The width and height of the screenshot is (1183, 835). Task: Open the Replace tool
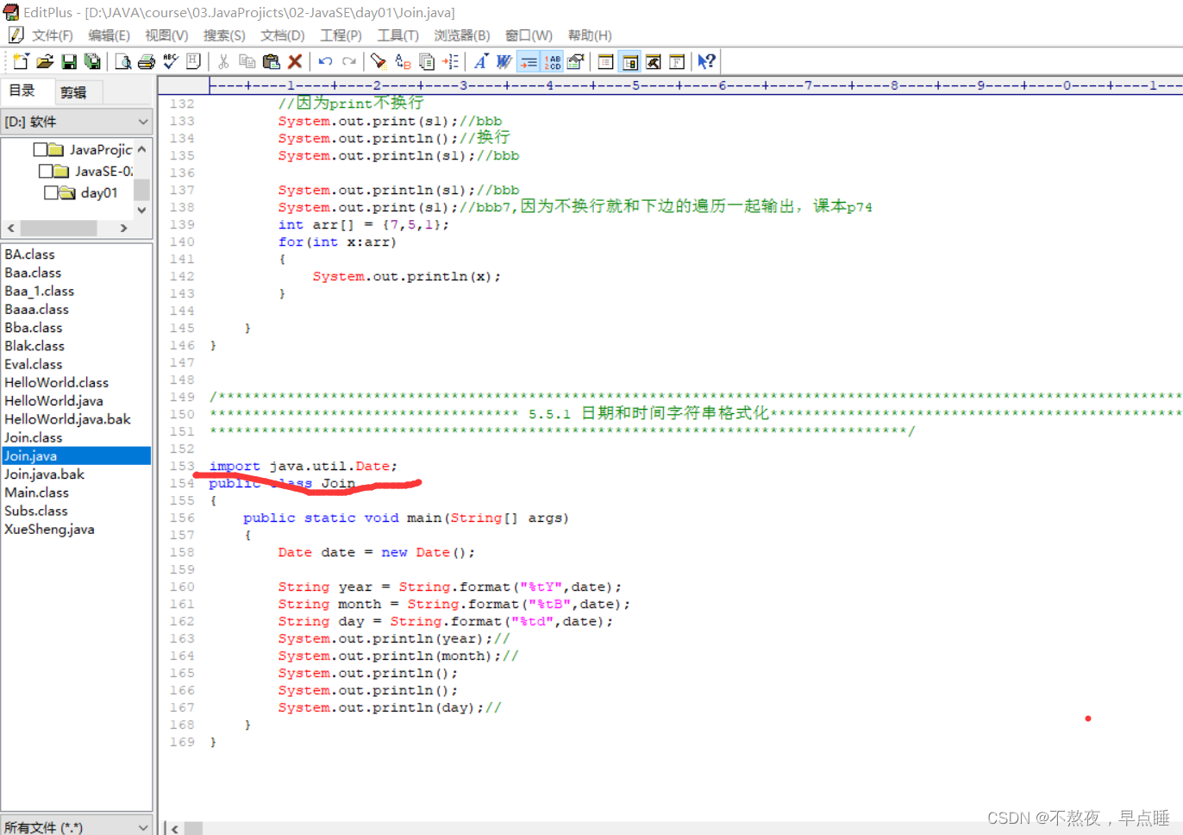click(x=403, y=61)
